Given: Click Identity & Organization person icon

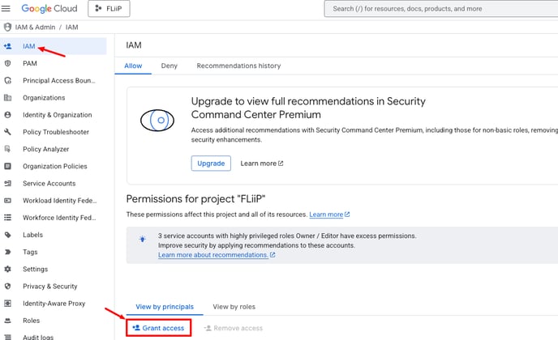Looking at the screenshot, I should click(x=7, y=115).
